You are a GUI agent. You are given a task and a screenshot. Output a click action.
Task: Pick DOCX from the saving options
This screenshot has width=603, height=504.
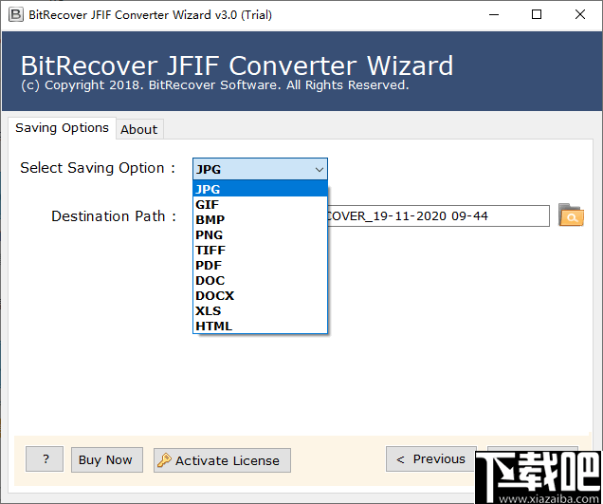[x=260, y=296]
